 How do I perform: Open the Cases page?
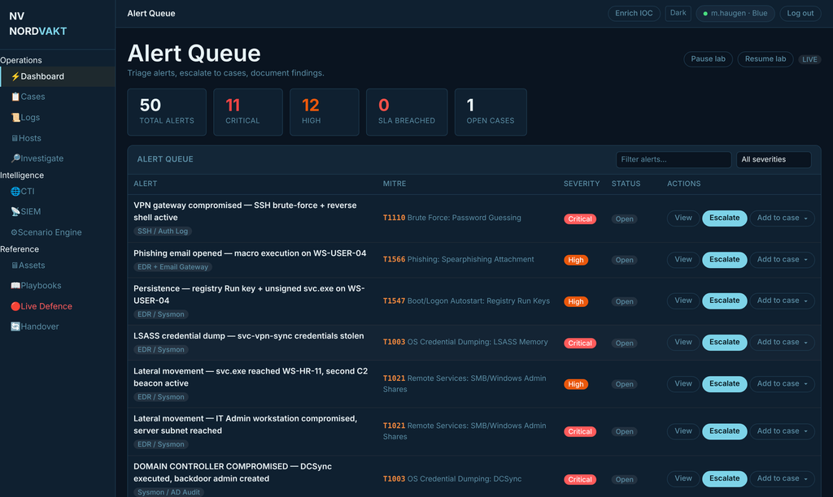pyautogui.click(x=58, y=97)
